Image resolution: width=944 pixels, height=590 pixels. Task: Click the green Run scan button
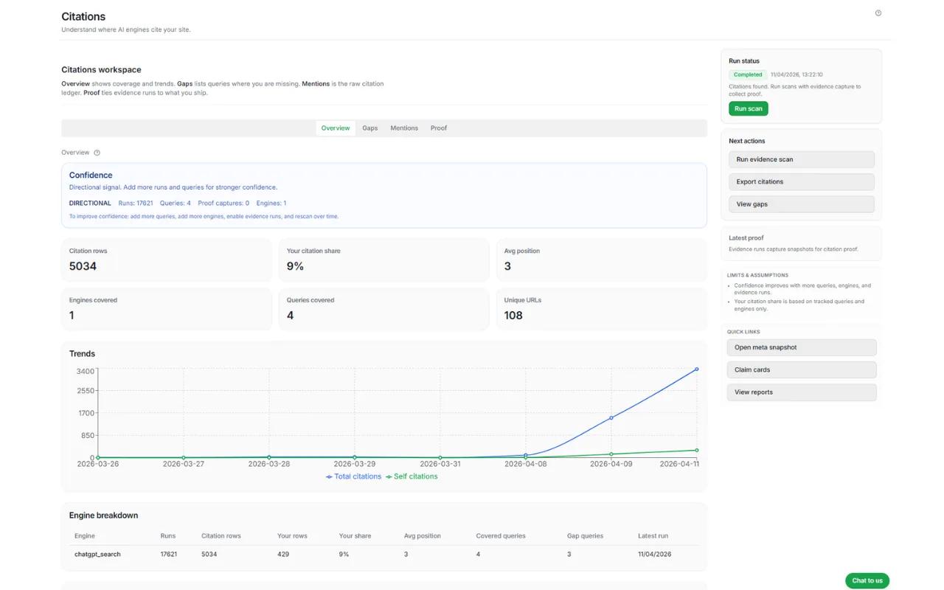coord(749,108)
